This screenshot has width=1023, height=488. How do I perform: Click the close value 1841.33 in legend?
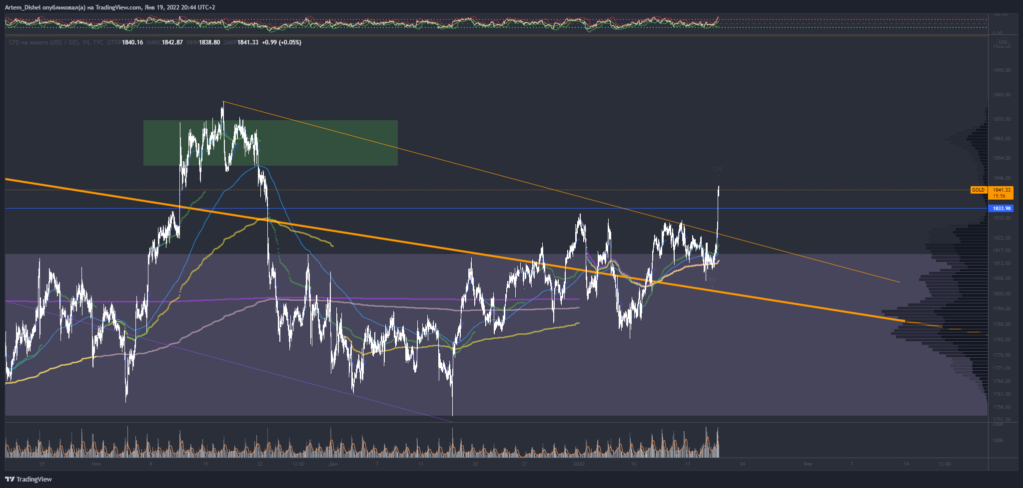(248, 42)
